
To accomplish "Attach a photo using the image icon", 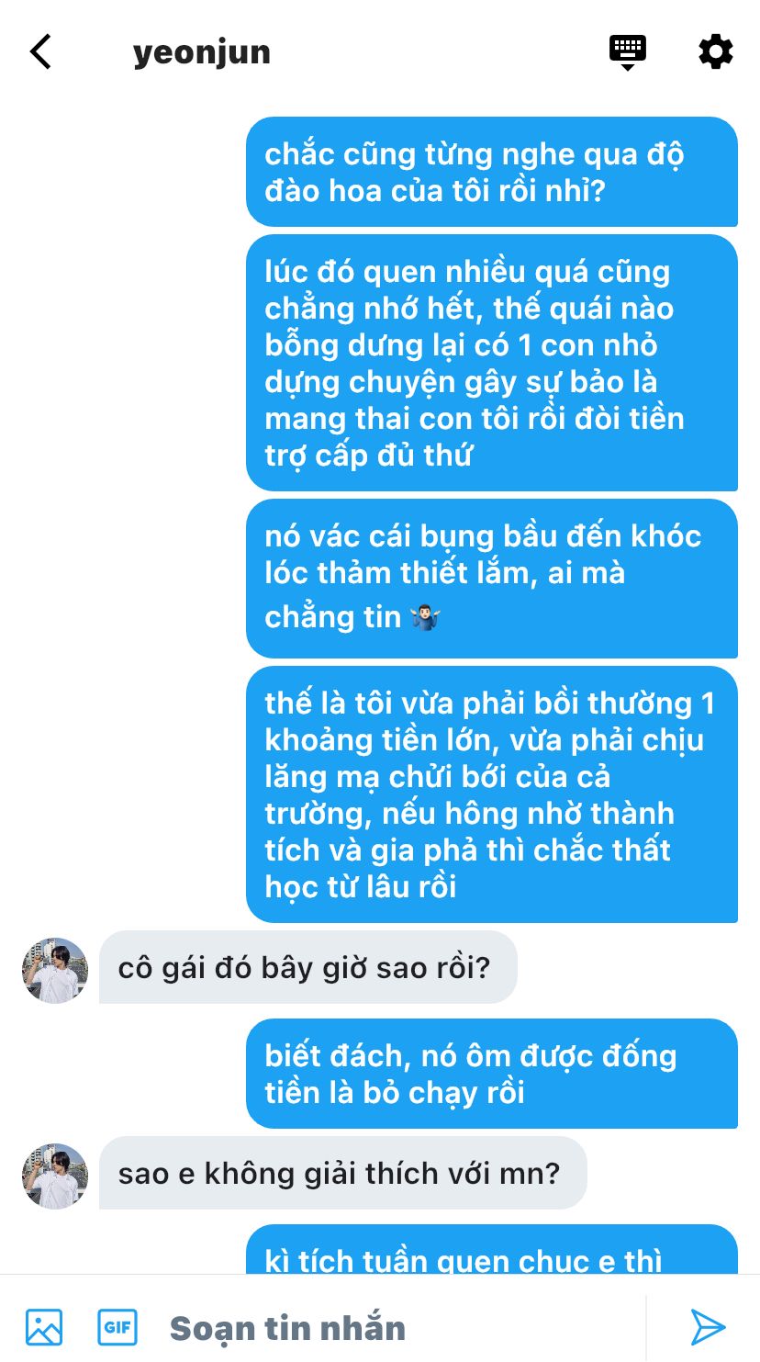I will 44,1327.
